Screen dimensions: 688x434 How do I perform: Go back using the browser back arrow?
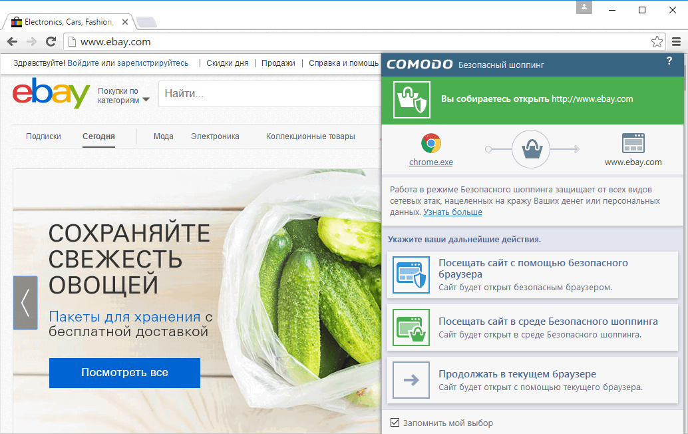tap(12, 42)
